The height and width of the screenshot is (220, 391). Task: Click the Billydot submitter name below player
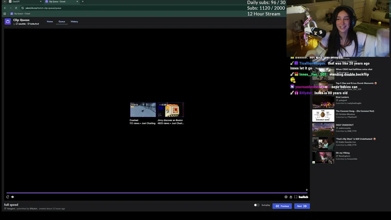point(33,209)
